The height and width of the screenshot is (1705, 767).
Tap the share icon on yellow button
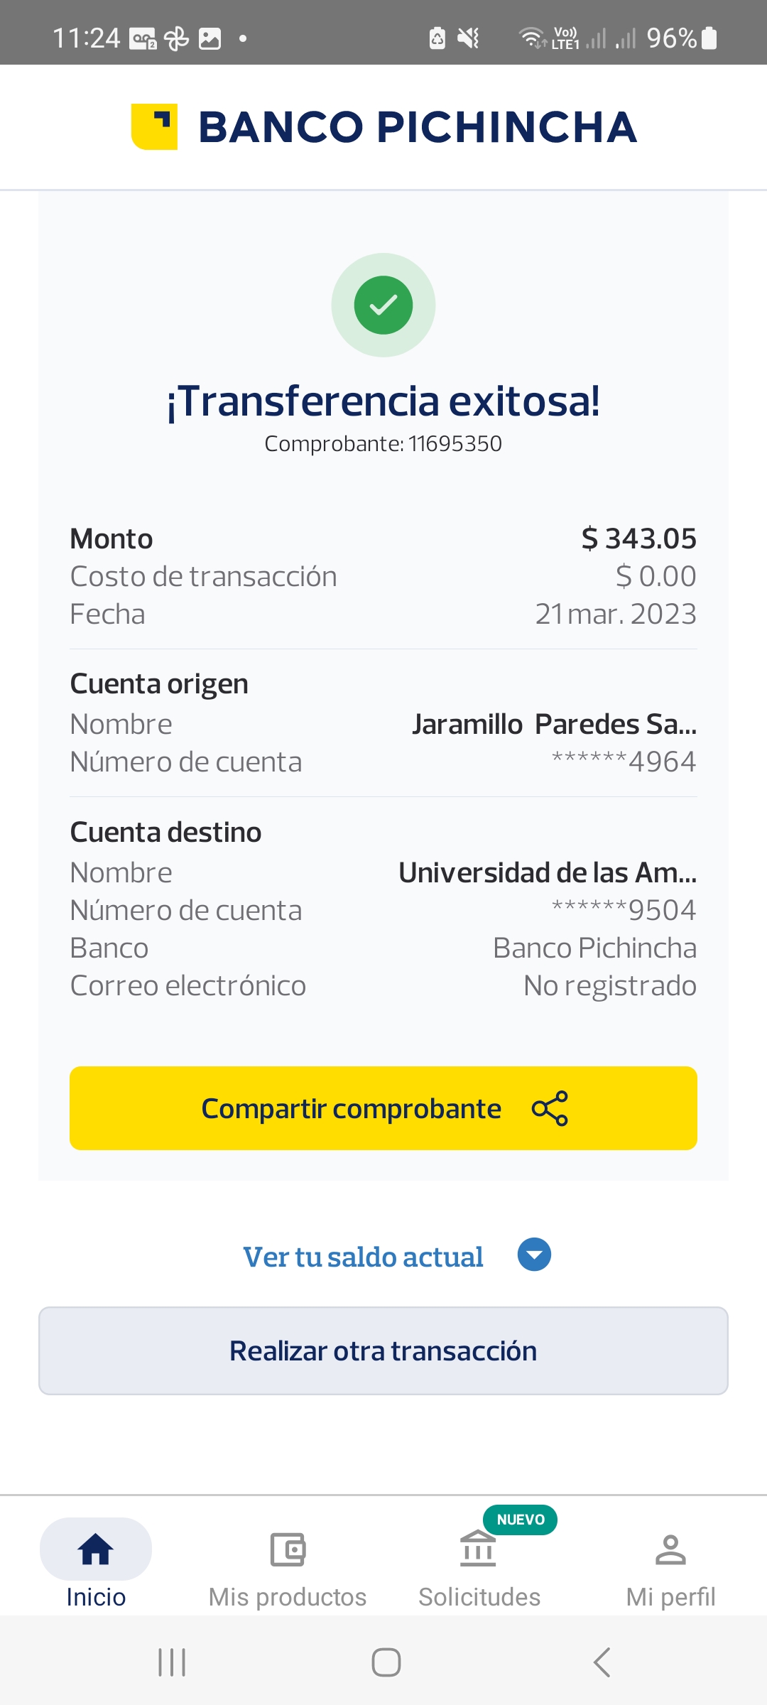[x=550, y=1108]
